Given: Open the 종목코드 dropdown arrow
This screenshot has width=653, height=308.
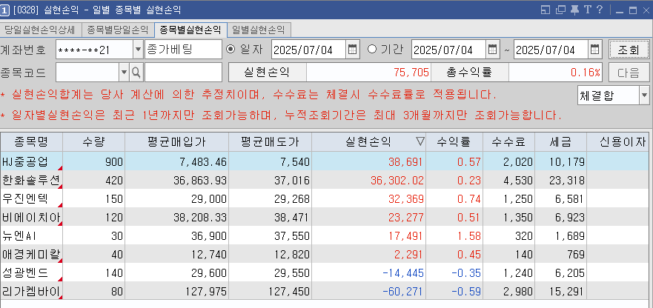Looking at the screenshot, I should 124,73.
